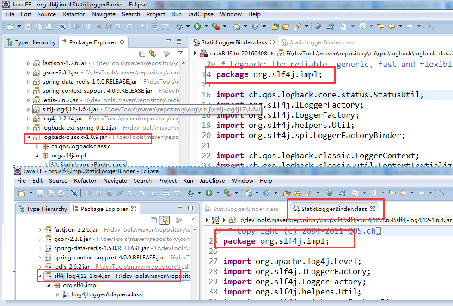Click Back navigation arrow in lower Eclipse toolbar
This screenshot has height=306, width=453.
point(403,193)
